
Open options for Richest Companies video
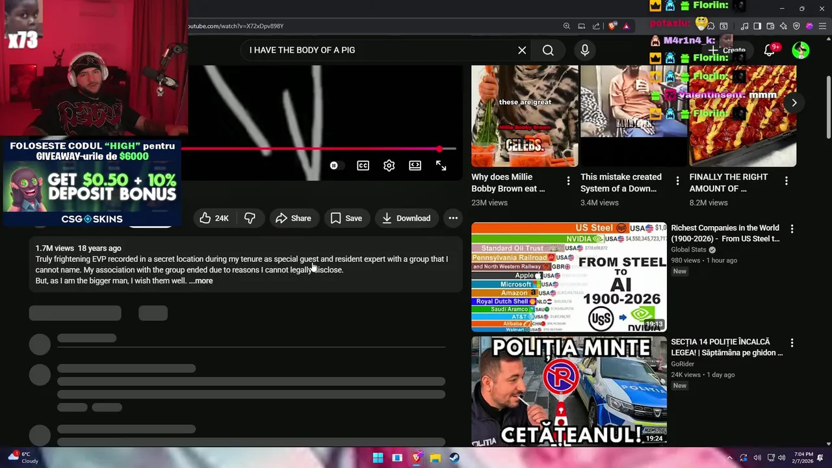click(792, 229)
